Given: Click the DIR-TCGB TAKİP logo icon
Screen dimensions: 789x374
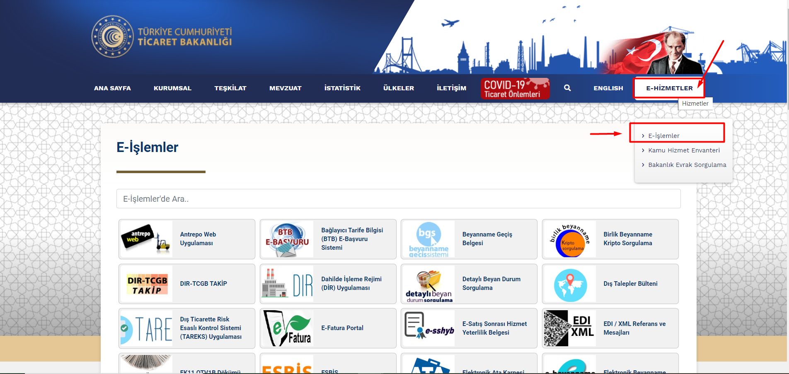Looking at the screenshot, I should pos(146,284).
